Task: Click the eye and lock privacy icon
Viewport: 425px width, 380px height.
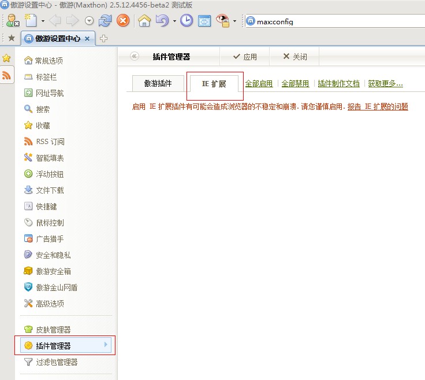Action: [x=223, y=21]
